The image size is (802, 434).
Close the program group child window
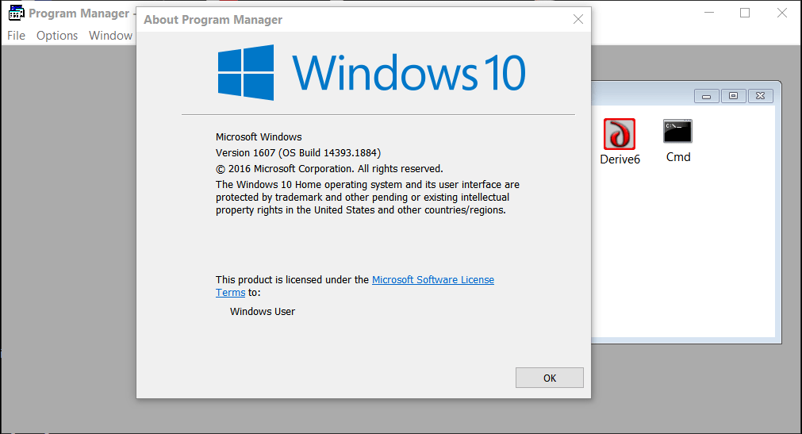coord(761,96)
